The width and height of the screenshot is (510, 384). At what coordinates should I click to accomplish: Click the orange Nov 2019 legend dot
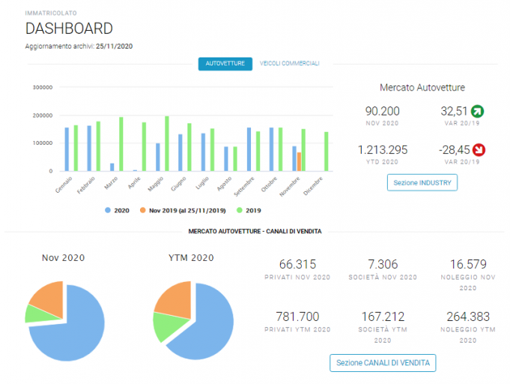click(142, 211)
